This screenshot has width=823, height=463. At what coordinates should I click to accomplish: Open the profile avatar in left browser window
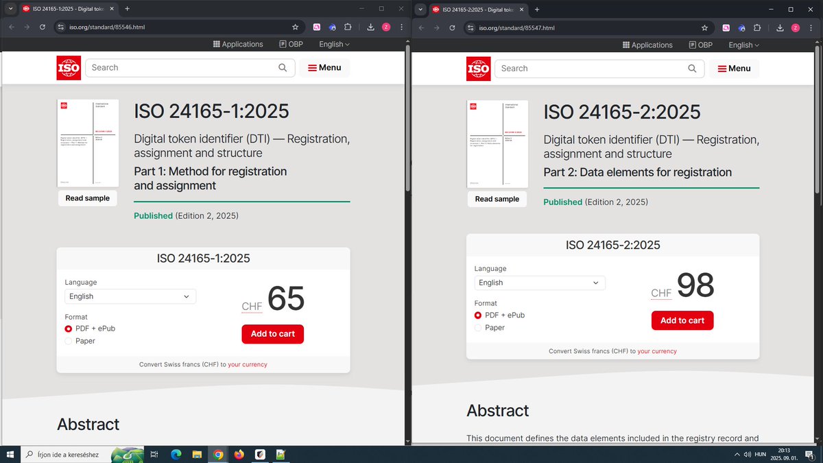tap(386, 27)
